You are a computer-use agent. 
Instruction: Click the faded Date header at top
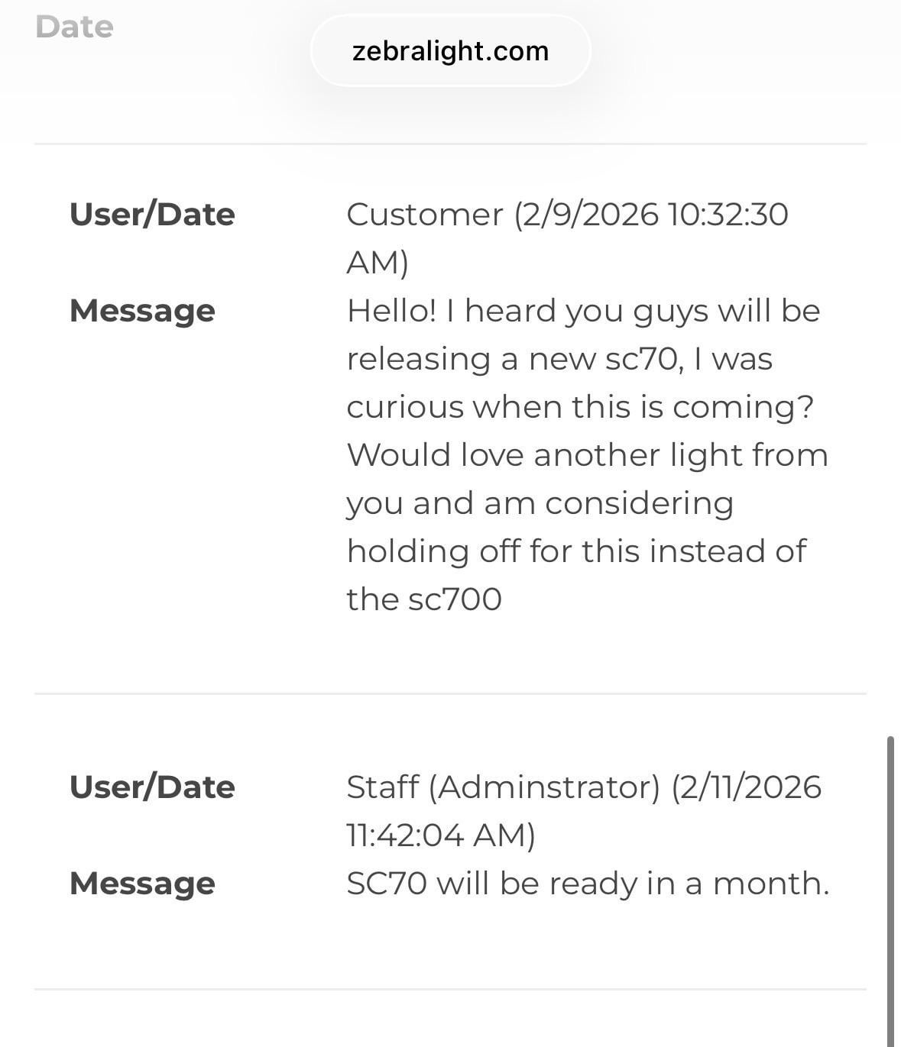coord(74,27)
